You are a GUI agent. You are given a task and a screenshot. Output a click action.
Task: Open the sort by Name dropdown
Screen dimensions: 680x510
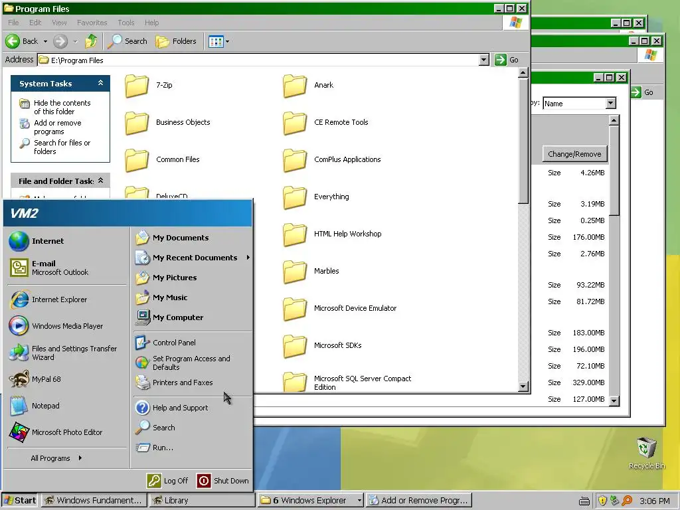(x=611, y=103)
